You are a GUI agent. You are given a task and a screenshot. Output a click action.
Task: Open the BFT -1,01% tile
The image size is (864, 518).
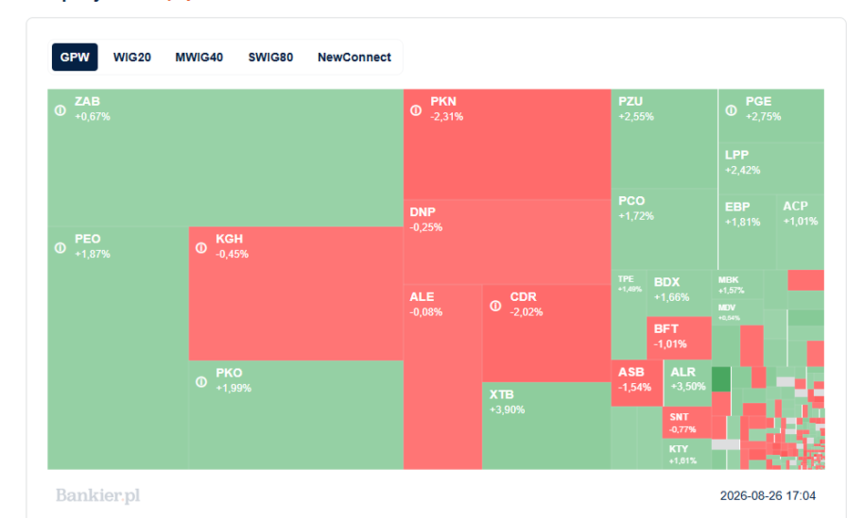coord(679,337)
